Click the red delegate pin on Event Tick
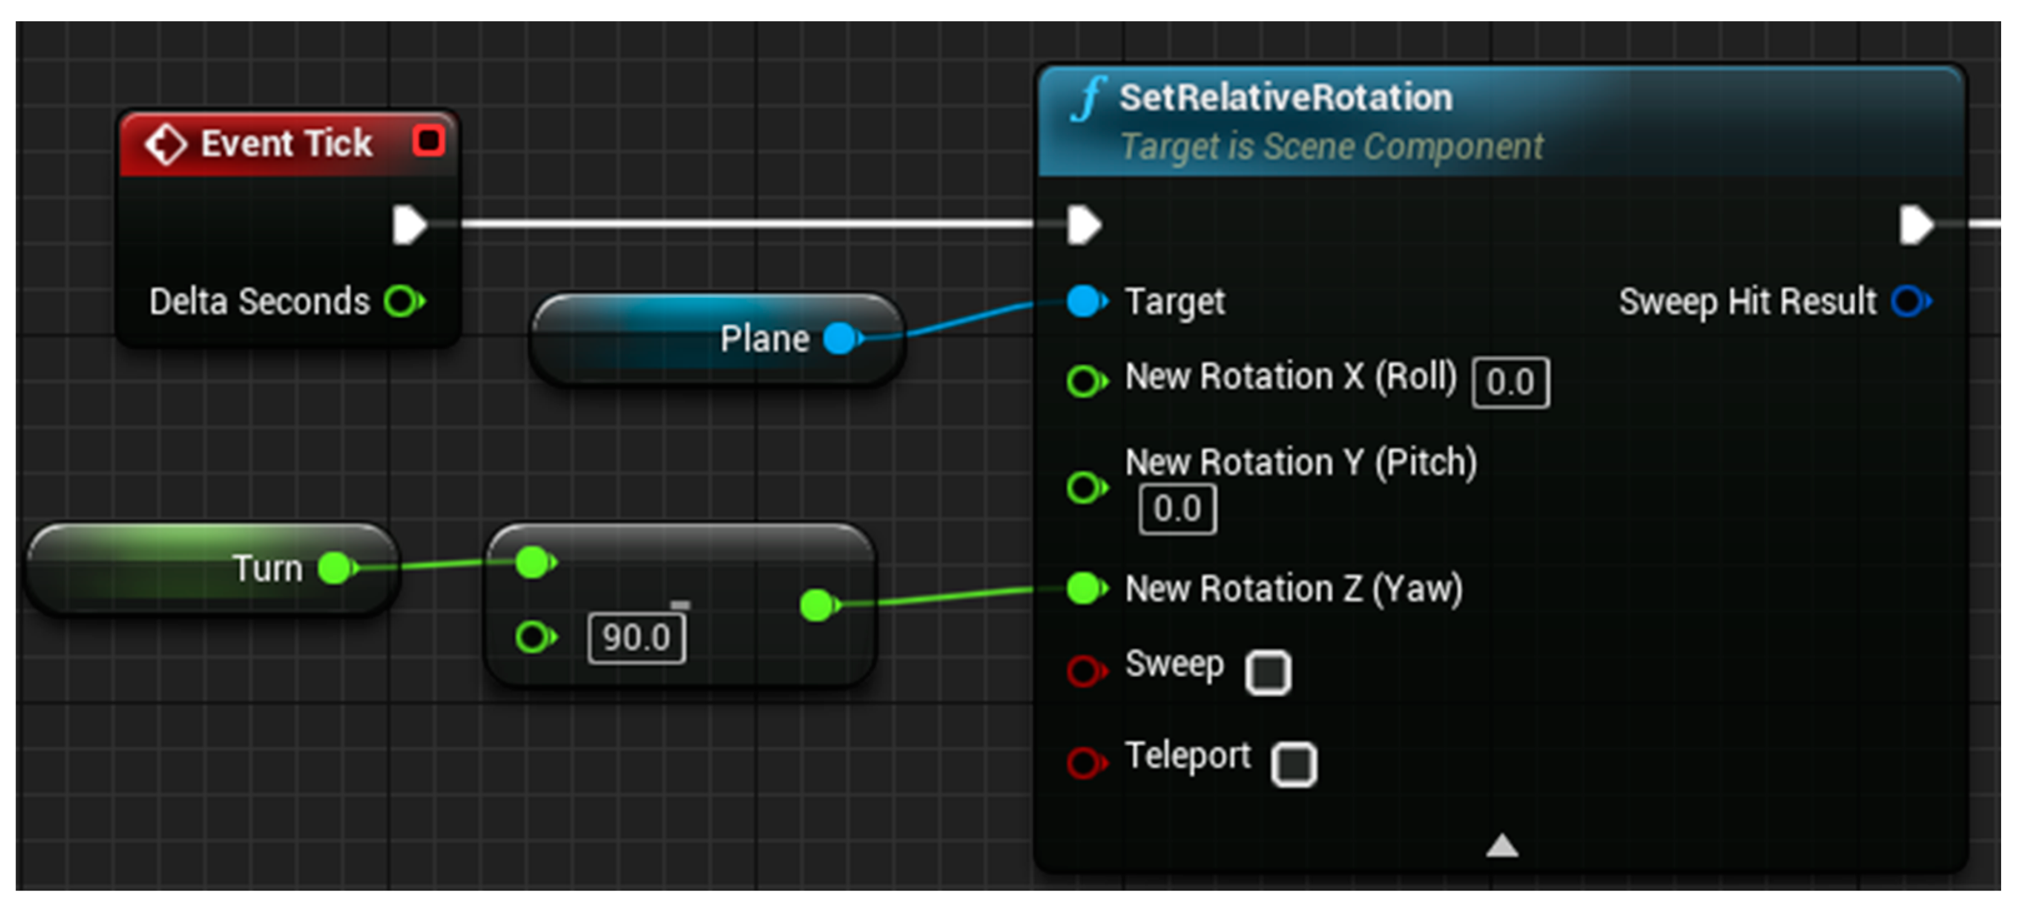 429,141
